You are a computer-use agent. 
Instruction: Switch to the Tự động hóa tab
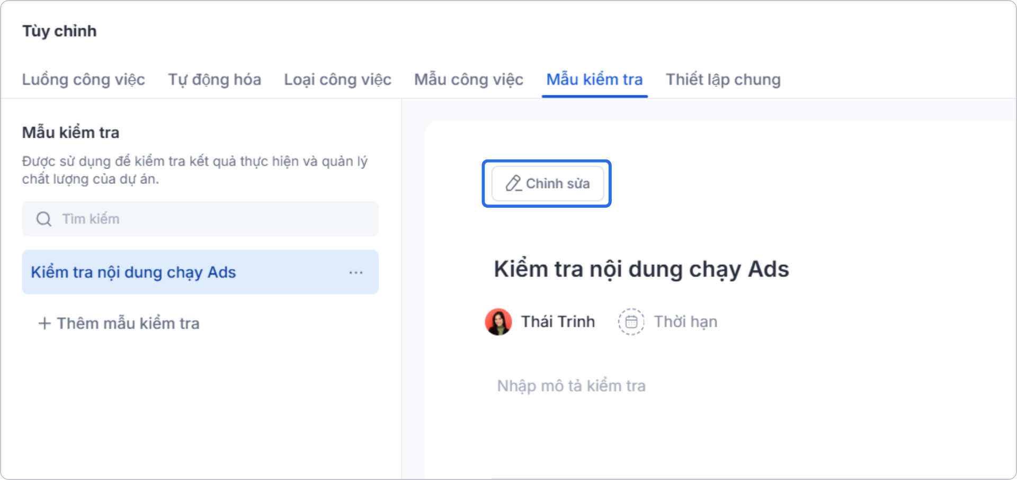point(214,79)
